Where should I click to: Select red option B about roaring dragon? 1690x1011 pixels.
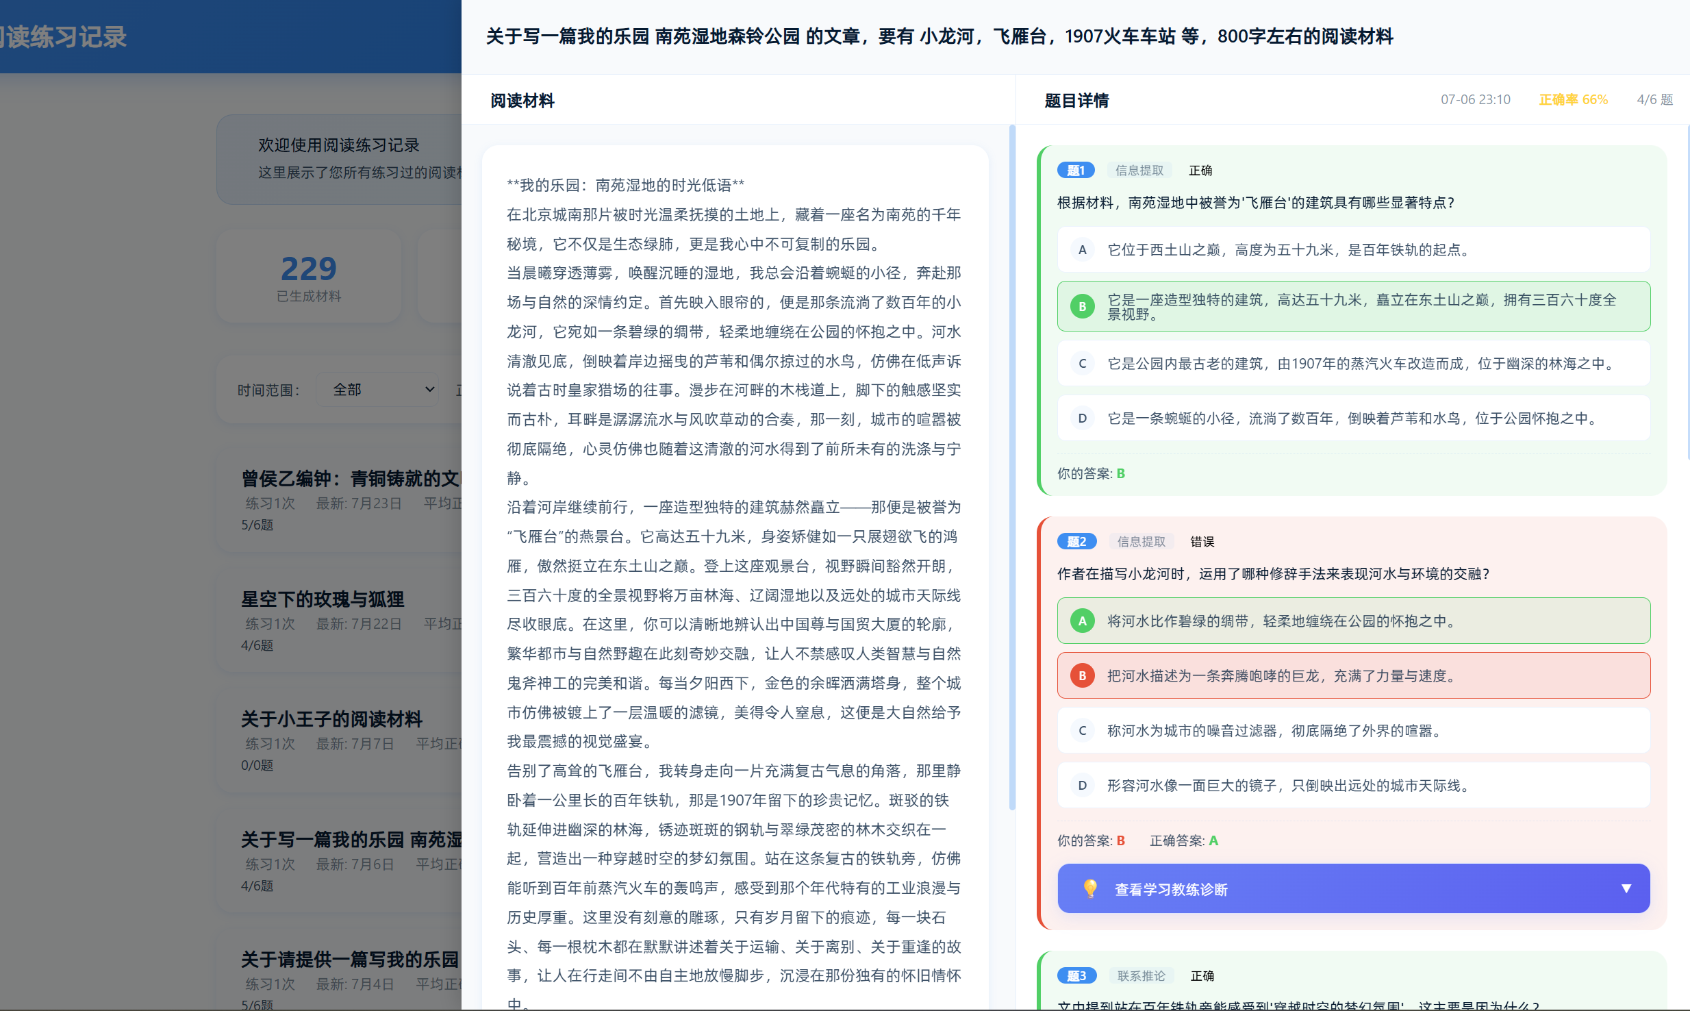[1353, 676]
